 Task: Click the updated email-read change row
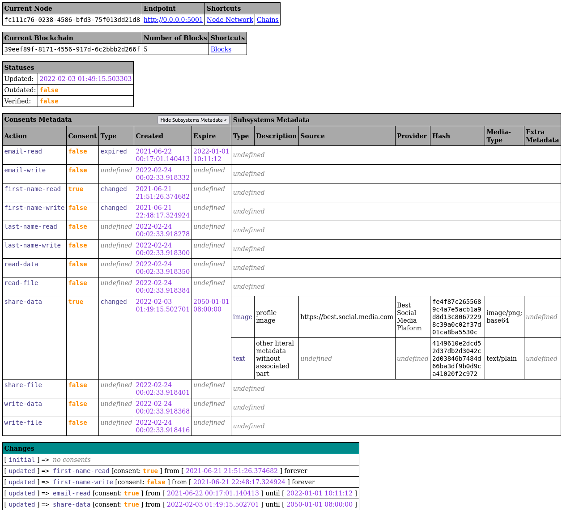coord(181,493)
